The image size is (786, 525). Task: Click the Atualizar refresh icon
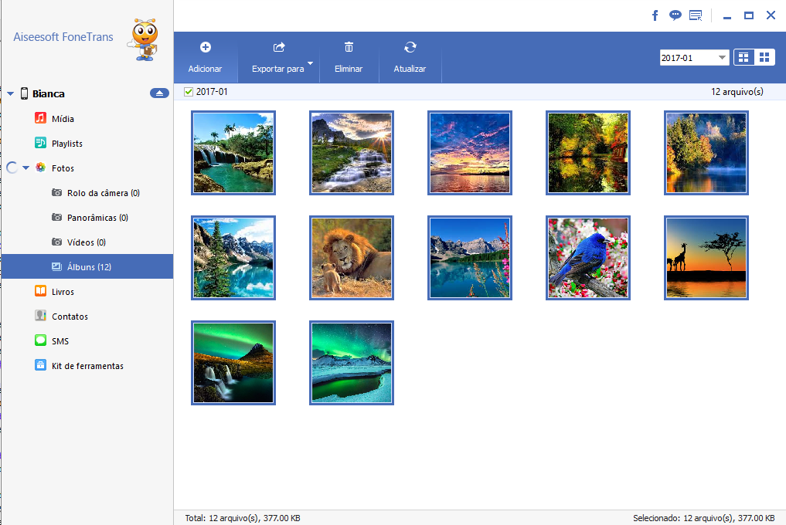tap(410, 48)
